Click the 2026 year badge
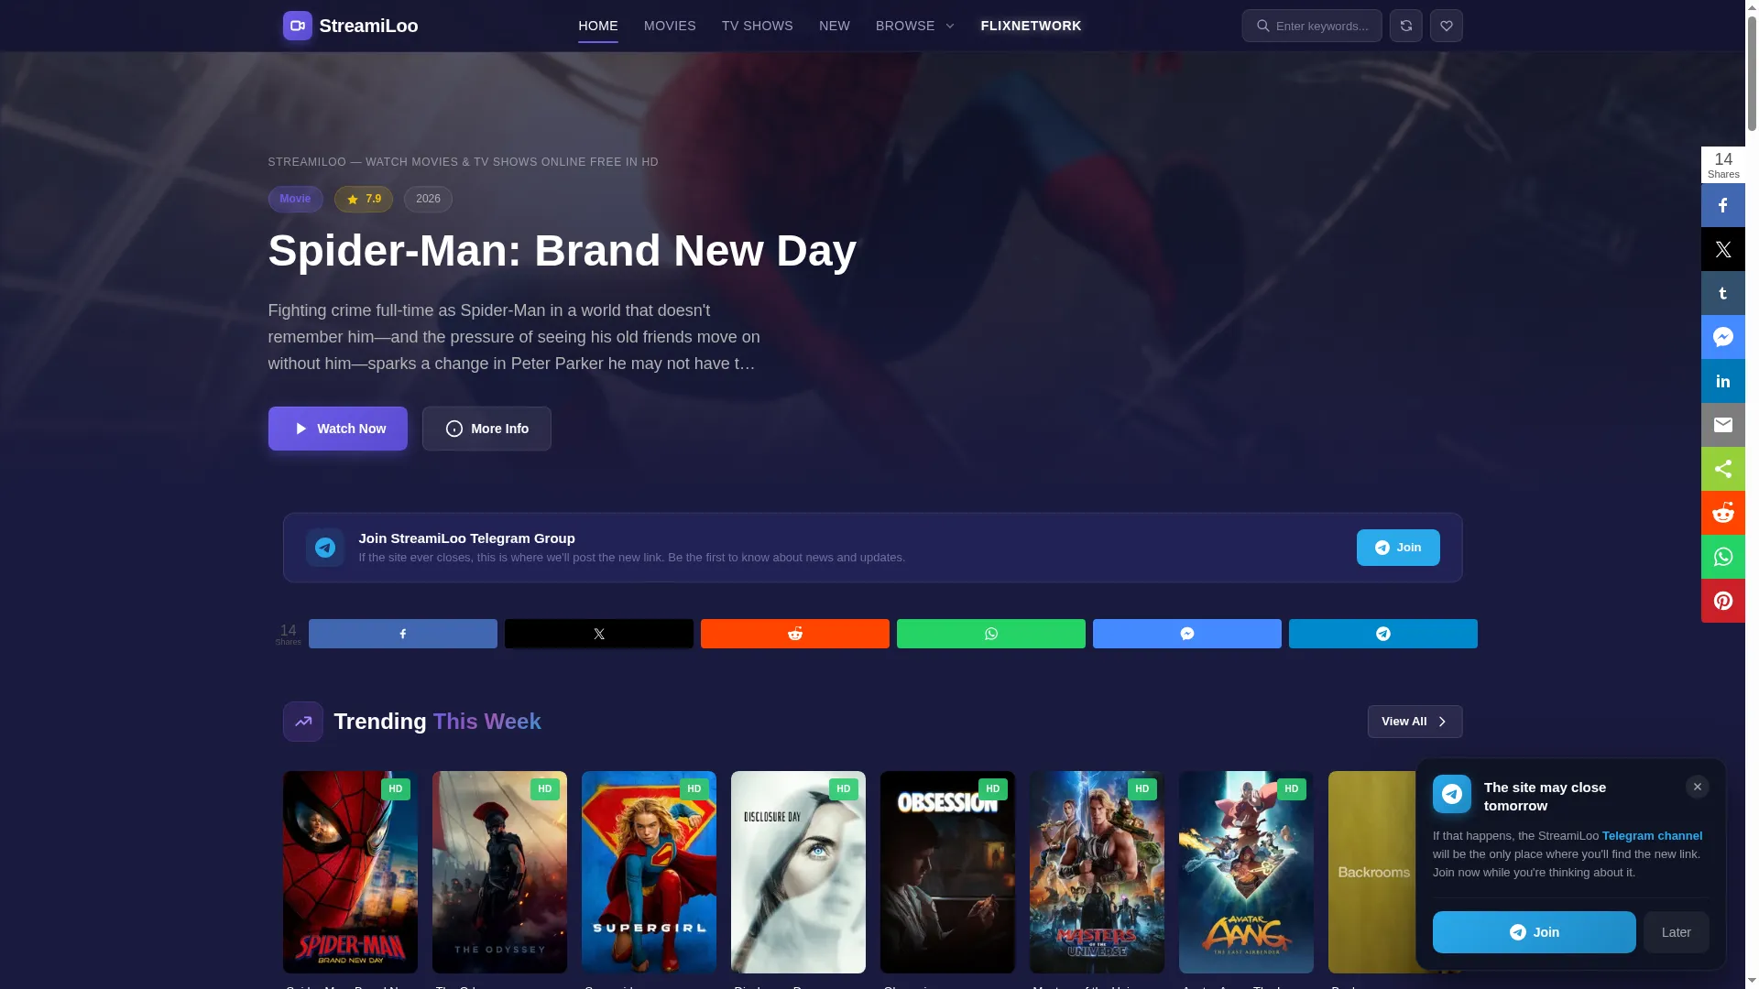The width and height of the screenshot is (1759, 989). pyautogui.click(x=428, y=200)
